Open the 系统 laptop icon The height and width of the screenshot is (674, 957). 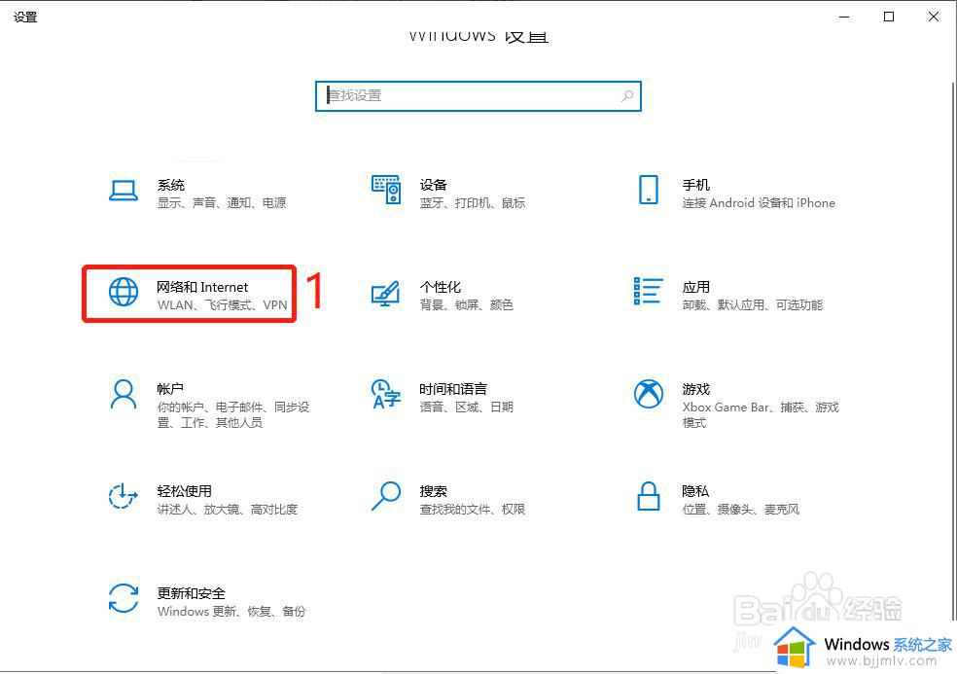124,191
